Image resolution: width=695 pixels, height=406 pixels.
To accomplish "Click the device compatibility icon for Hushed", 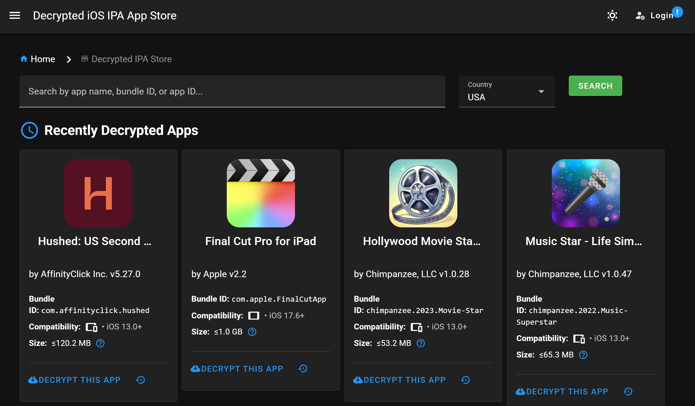I will click(91, 327).
